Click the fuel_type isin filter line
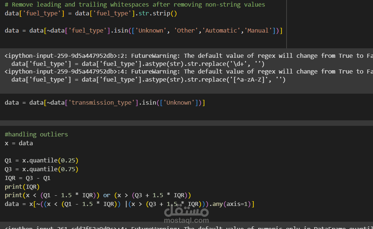This screenshot has height=229, width=373. [x=143, y=31]
